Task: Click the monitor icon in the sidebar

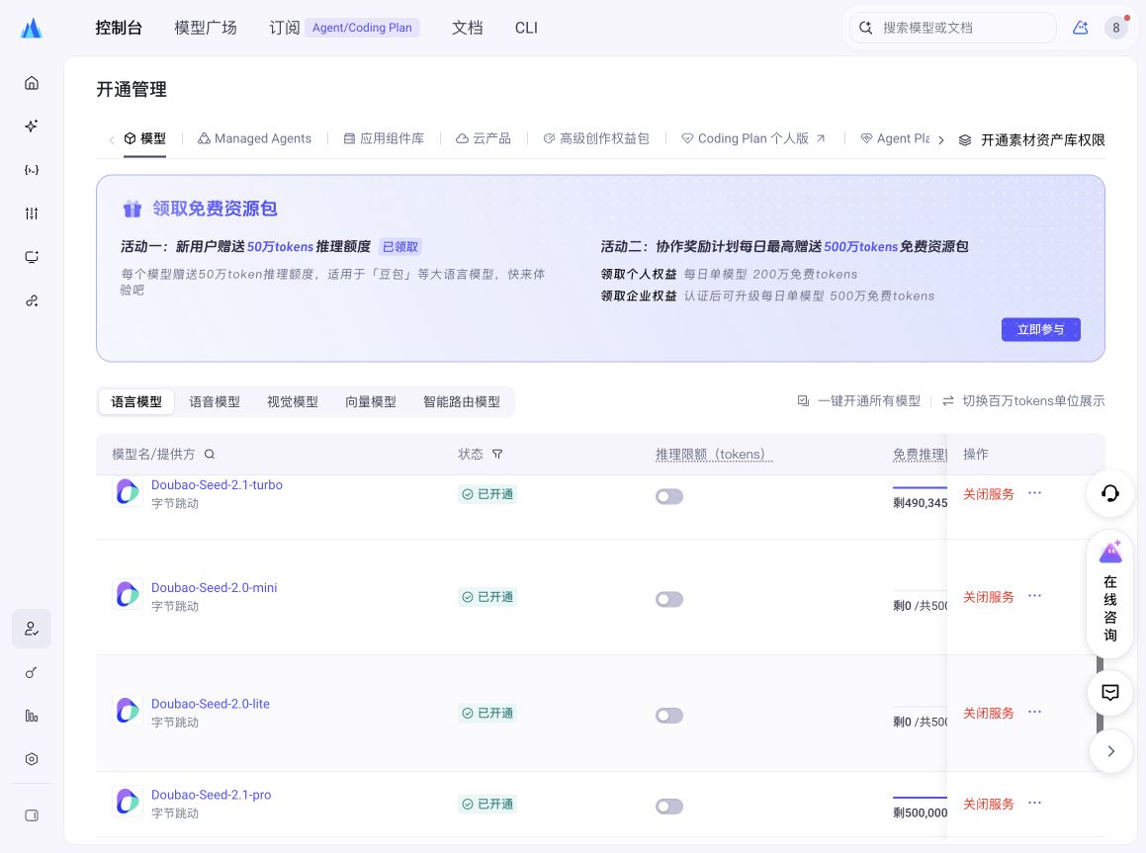Action: click(x=32, y=257)
